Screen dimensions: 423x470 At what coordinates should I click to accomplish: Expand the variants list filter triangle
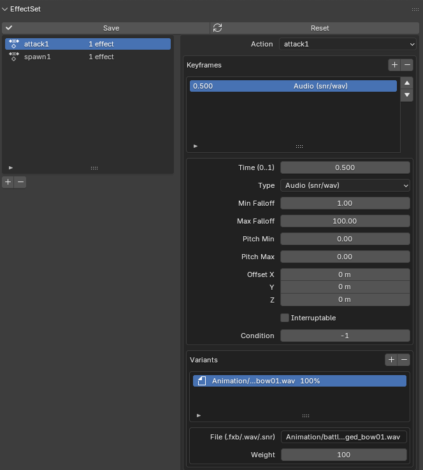point(199,415)
